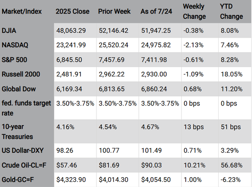Image resolution: width=252 pixels, height=187 pixels.
Task: Click the 10-year Treasuries row label
Action: click(x=17, y=131)
